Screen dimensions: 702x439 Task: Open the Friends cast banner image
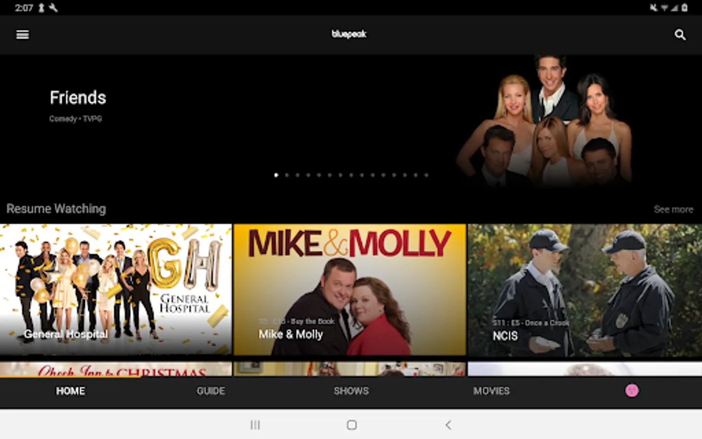tap(544, 120)
